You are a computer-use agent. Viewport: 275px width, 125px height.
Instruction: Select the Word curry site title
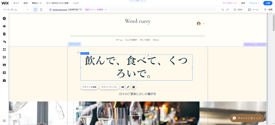[x=138, y=21]
